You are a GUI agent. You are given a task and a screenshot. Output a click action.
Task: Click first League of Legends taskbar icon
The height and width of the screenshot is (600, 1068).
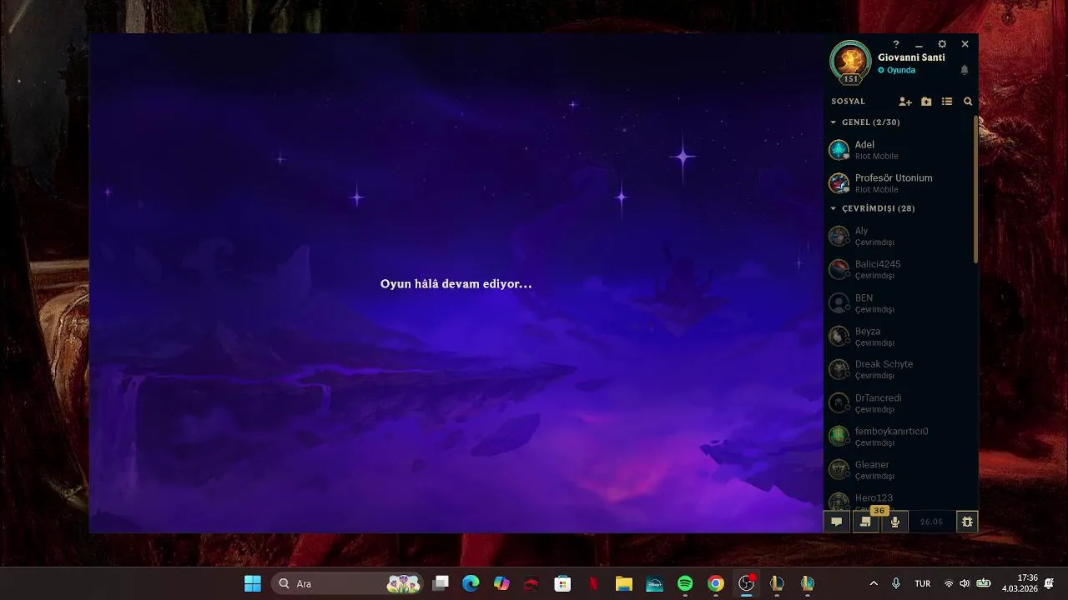coord(777,583)
